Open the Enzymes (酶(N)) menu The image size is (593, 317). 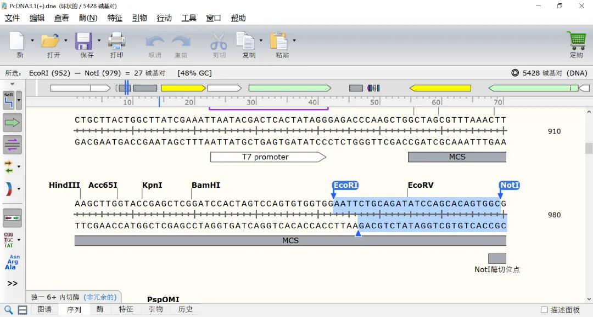(88, 18)
